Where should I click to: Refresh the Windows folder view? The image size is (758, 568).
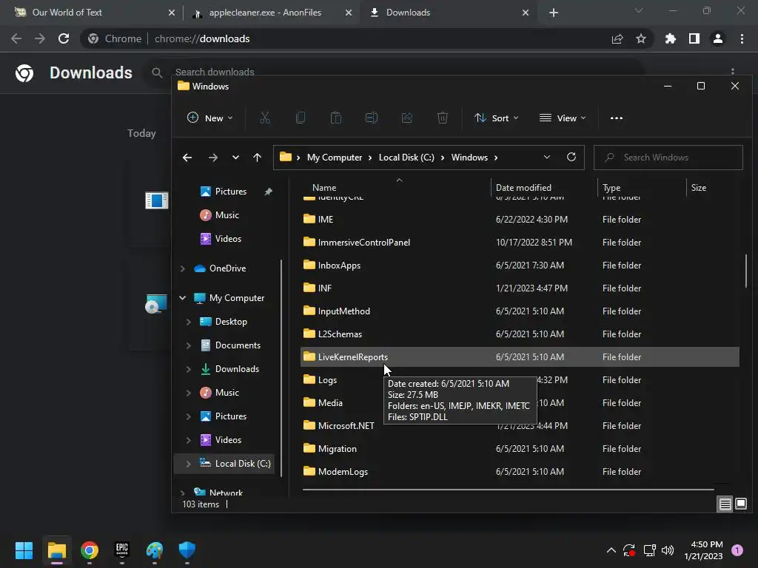571,157
